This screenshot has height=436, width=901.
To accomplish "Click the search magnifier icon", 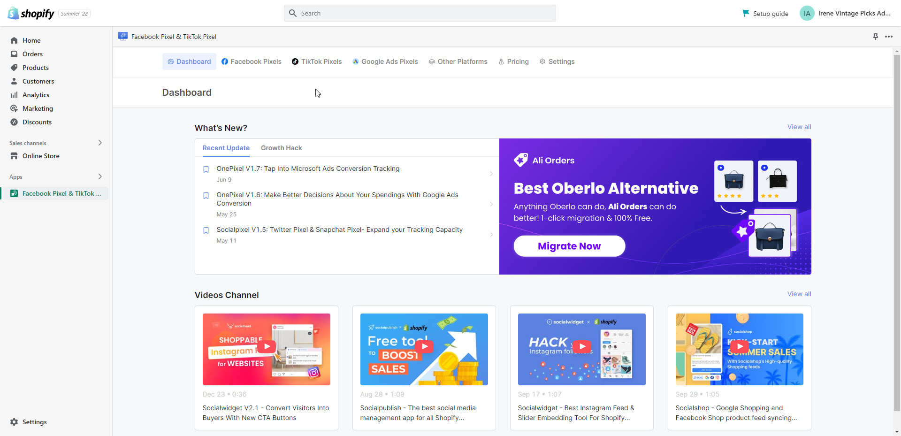I will click(293, 13).
